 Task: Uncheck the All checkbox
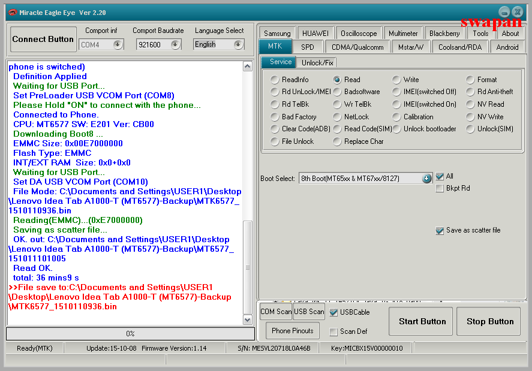pyautogui.click(x=440, y=176)
